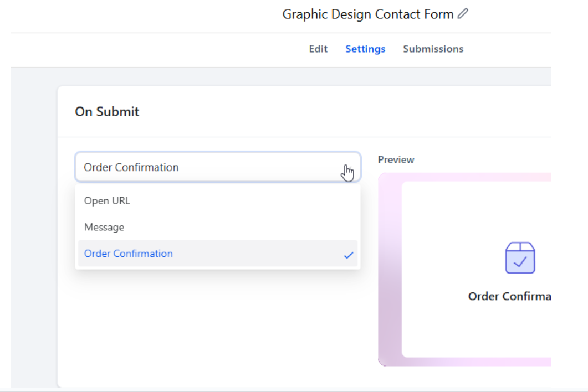View the Submissions tab
This screenshot has width=588, height=392.
coord(433,49)
